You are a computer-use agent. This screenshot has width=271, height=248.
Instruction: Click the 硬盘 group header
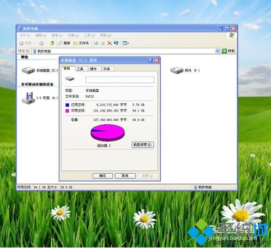[x=25, y=57]
